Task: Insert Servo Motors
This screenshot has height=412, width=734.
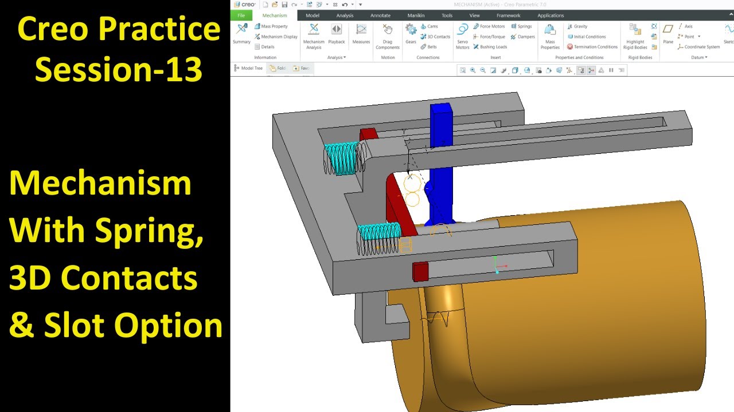Action: pos(462,35)
